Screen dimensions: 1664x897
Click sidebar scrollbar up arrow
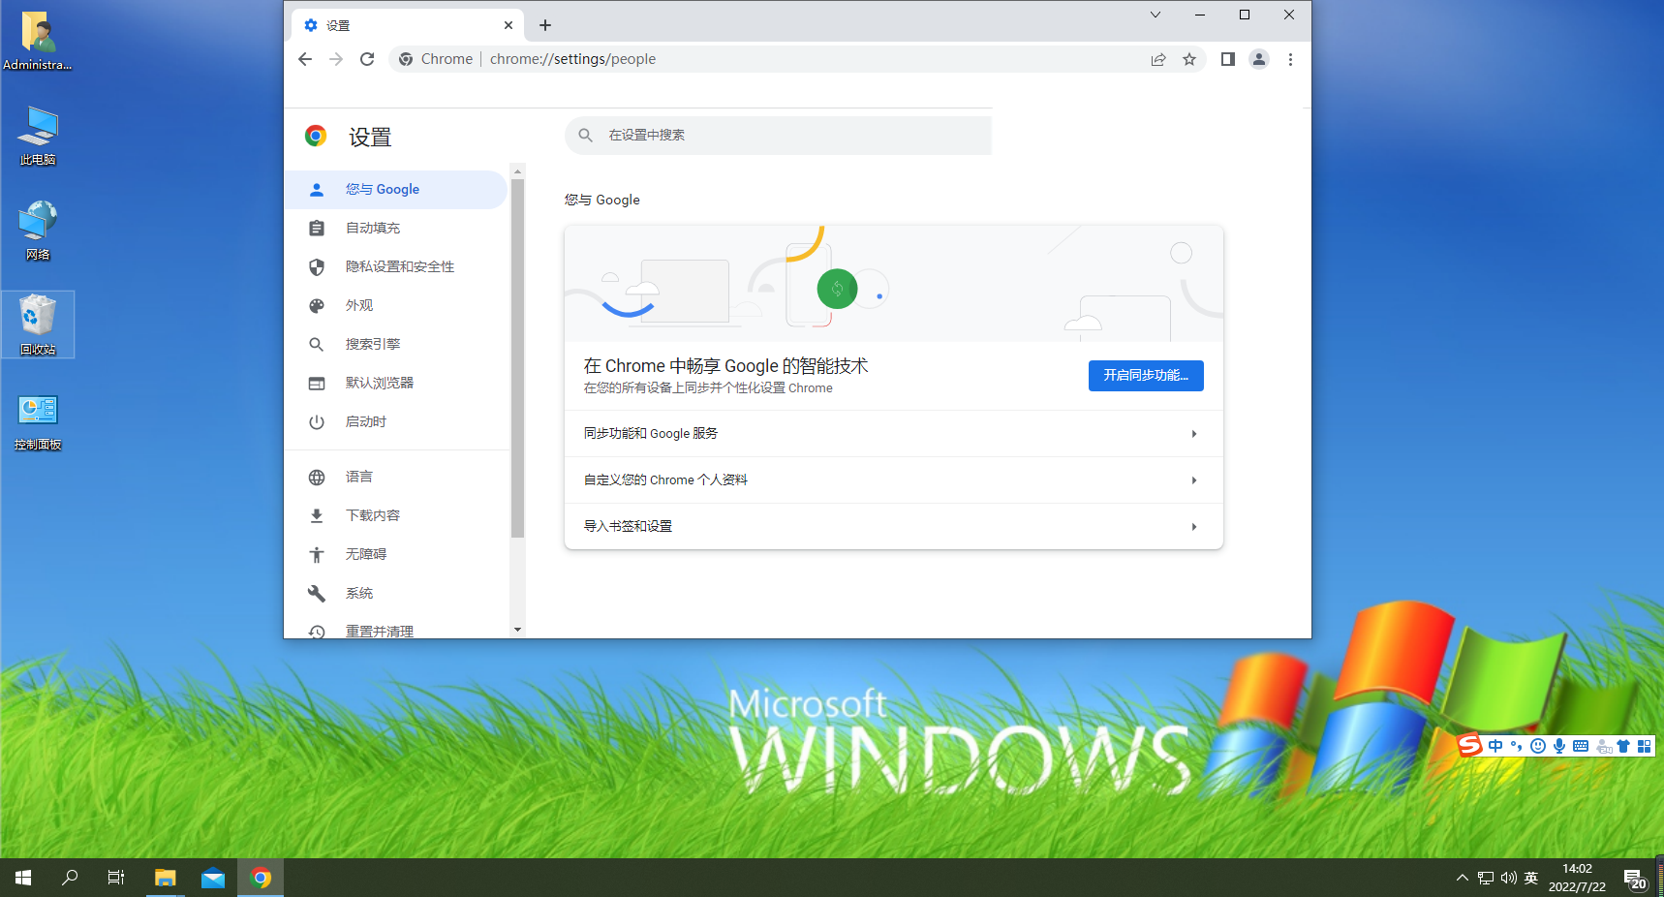click(x=517, y=170)
